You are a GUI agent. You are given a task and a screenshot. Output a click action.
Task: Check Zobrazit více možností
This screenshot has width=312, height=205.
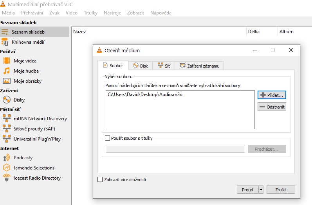(x=100, y=179)
